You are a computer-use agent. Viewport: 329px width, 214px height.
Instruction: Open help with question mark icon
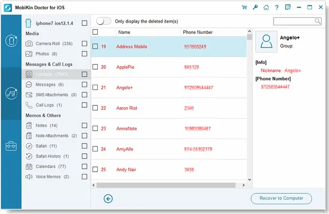pyautogui.click(x=277, y=8)
